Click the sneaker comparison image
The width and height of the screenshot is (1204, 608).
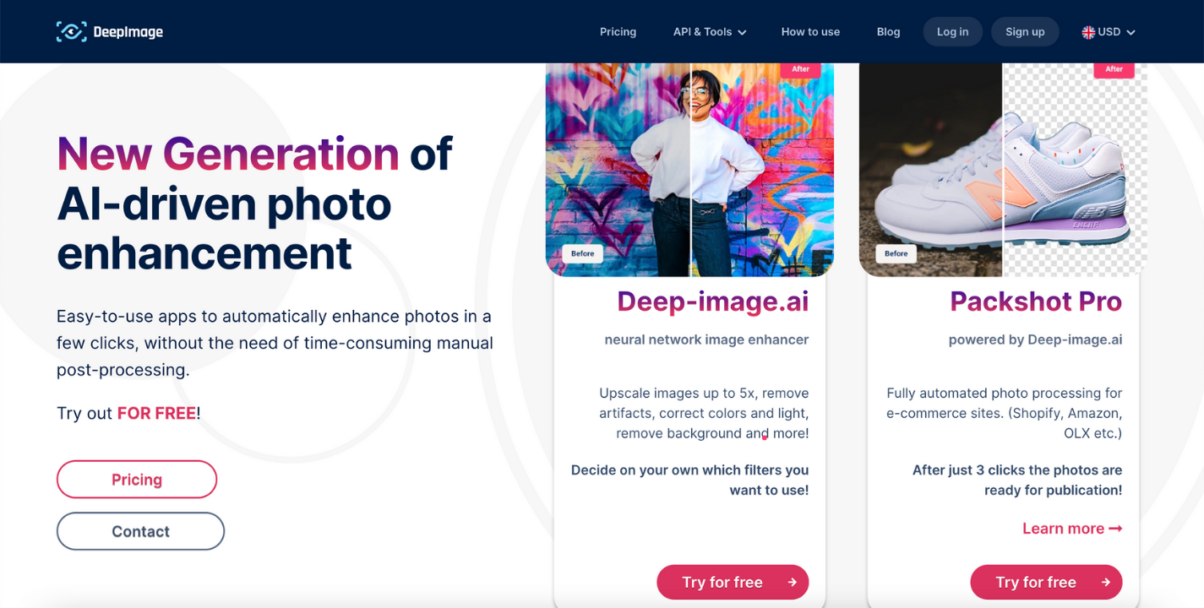tap(1003, 170)
